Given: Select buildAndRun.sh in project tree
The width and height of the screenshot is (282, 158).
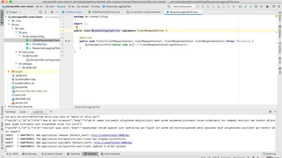Looking at the screenshot, I should click(x=25, y=83).
